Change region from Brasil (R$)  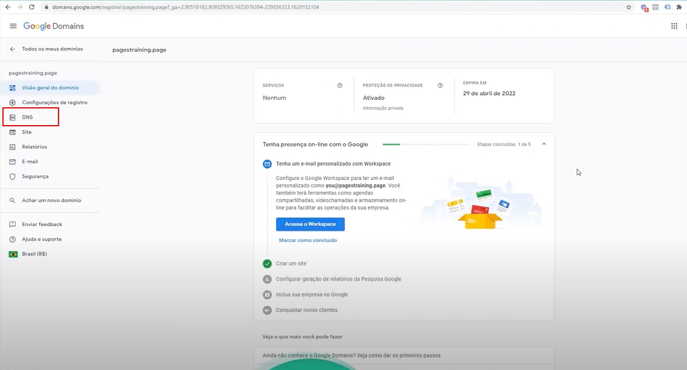34,254
